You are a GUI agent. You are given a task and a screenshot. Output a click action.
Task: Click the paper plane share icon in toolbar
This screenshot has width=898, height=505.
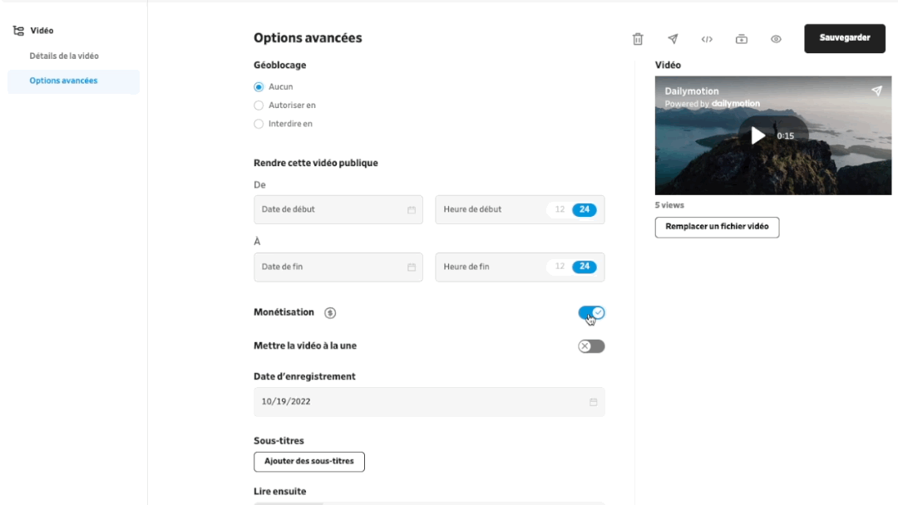(673, 39)
